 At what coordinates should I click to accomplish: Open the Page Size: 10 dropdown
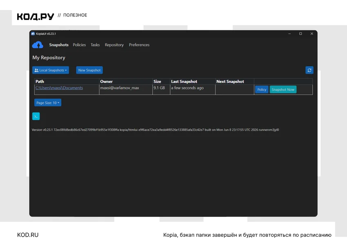pos(48,103)
